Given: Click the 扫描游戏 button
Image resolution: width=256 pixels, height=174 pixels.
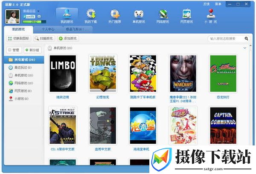Looking at the screenshot, I should point(44,38).
